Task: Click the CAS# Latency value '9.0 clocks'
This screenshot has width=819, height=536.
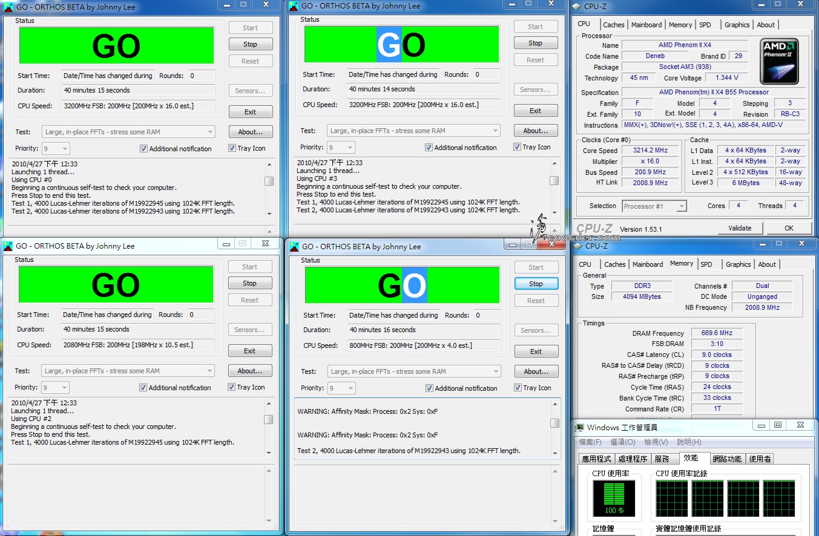Action: [717, 355]
